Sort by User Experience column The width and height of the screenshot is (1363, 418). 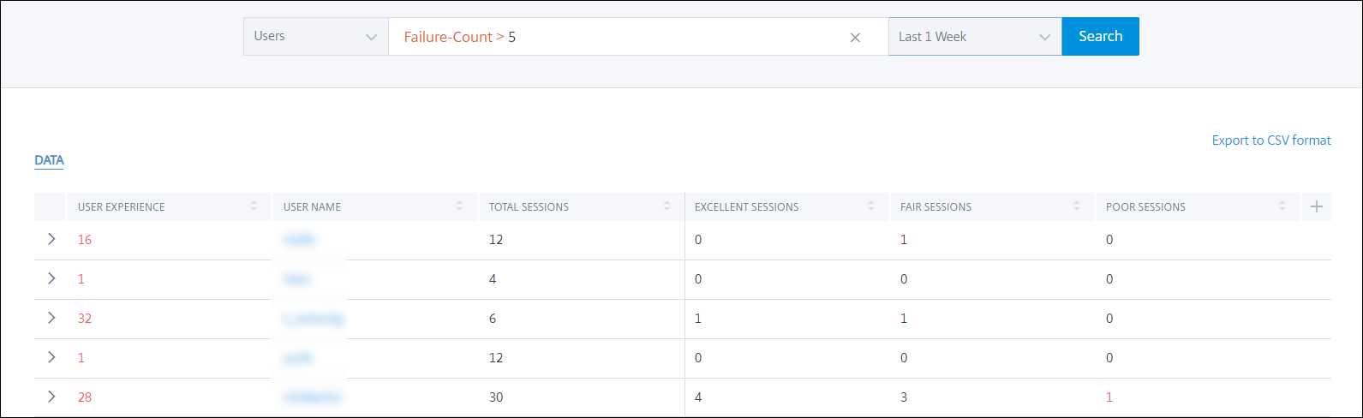coord(254,206)
